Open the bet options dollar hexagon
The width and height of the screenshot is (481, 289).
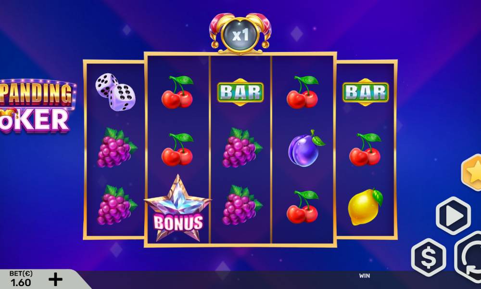(x=429, y=257)
